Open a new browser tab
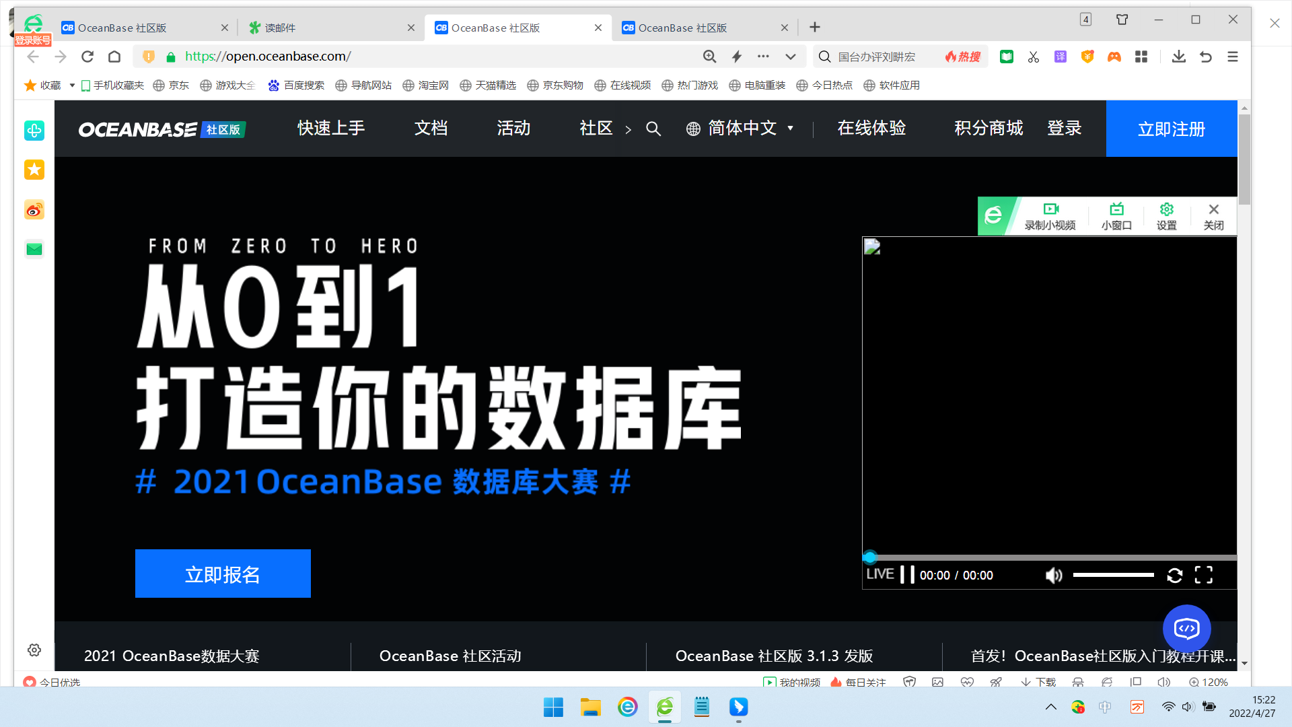1292x727 pixels. [815, 28]
